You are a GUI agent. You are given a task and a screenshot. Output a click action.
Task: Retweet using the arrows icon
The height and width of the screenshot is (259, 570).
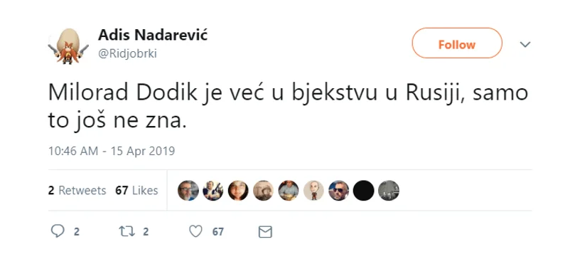(127, 231)
